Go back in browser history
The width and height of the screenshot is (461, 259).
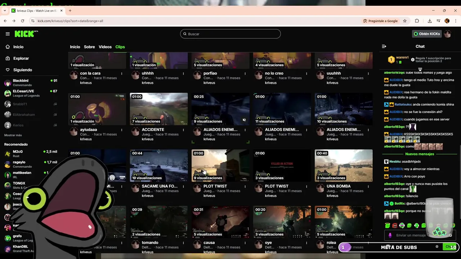click(x=5, y=21)
